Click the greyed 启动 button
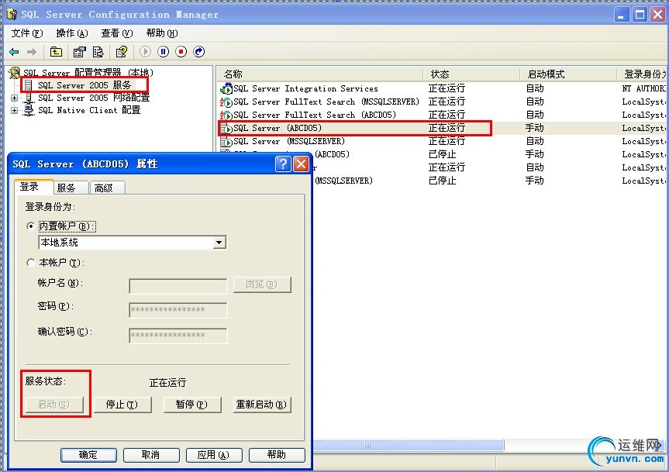The height and width of the screenshot is (472, 669). point(54,405)
